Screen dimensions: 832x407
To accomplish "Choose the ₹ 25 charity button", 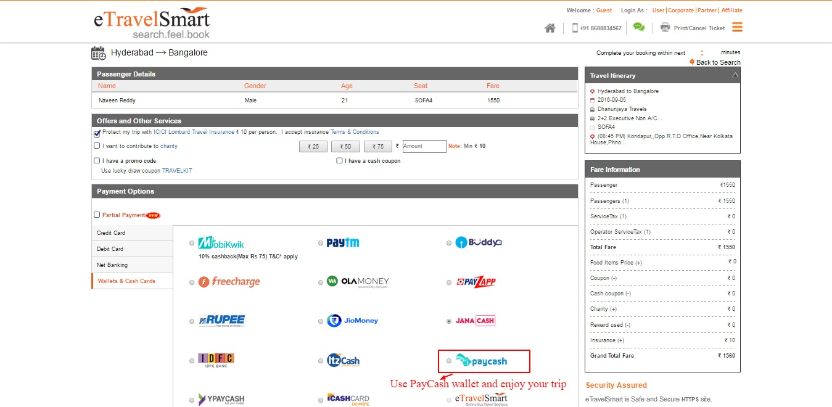I will [313, 147].
